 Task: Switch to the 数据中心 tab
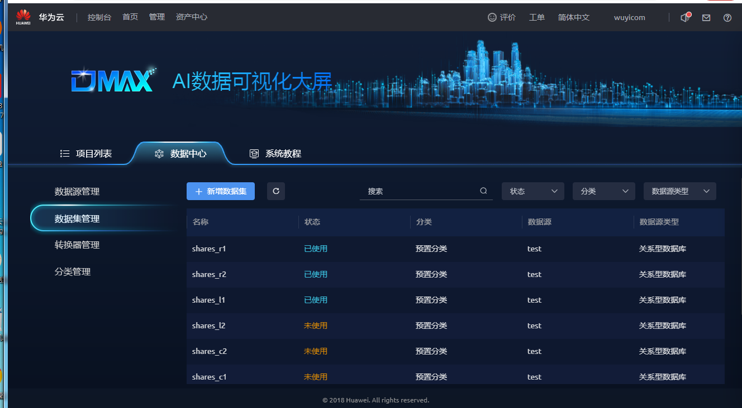coord(180,154)
